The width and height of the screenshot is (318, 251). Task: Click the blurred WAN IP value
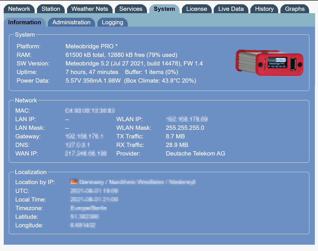click(86, 154)
